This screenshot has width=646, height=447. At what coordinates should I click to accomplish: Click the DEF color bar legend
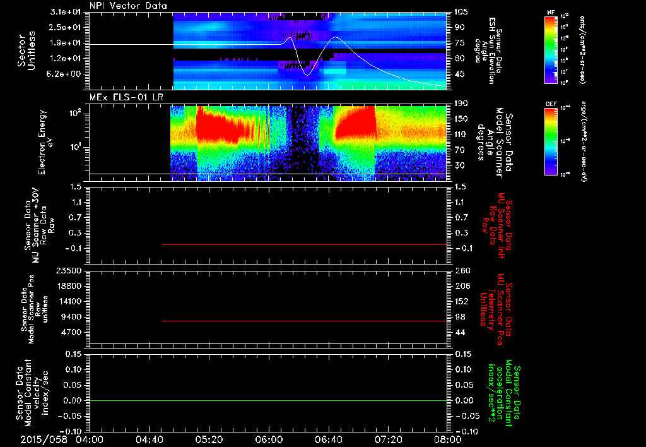pos(551,141)
